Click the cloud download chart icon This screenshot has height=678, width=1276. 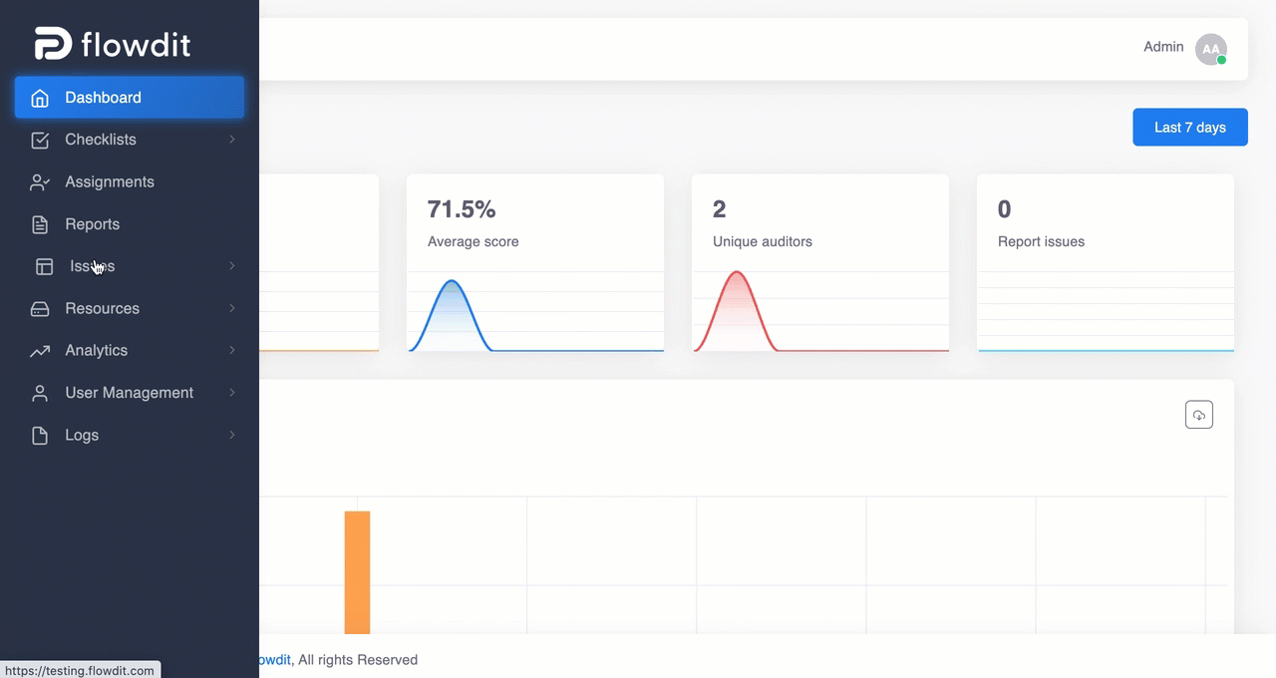pyautogui.click(x=1199, y=415)
